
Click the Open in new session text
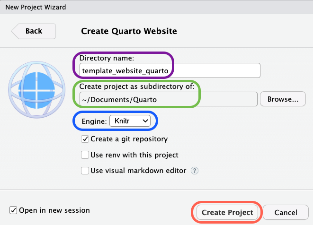54,210
